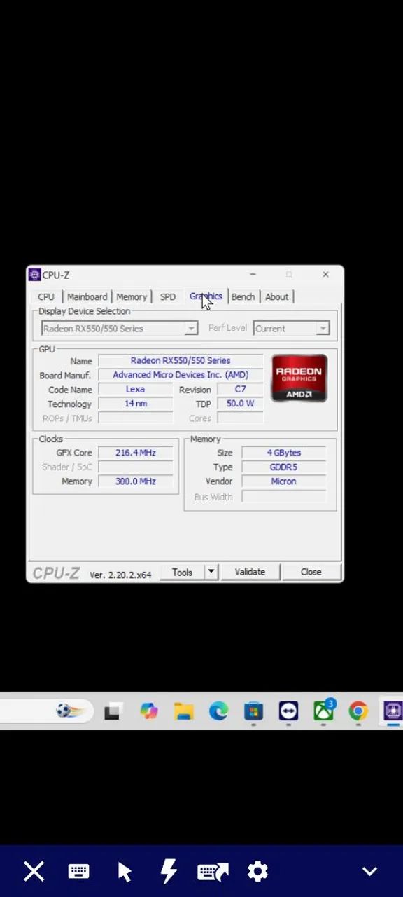Open the Bench tab
The height and width of the screenshot is (897, 403).
(x=243, y=296)
